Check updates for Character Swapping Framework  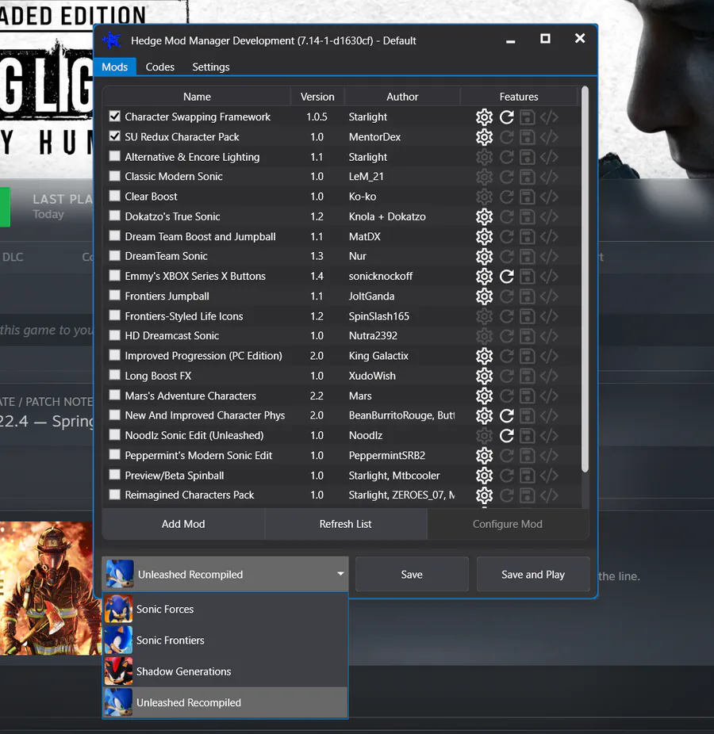point(506,117)
